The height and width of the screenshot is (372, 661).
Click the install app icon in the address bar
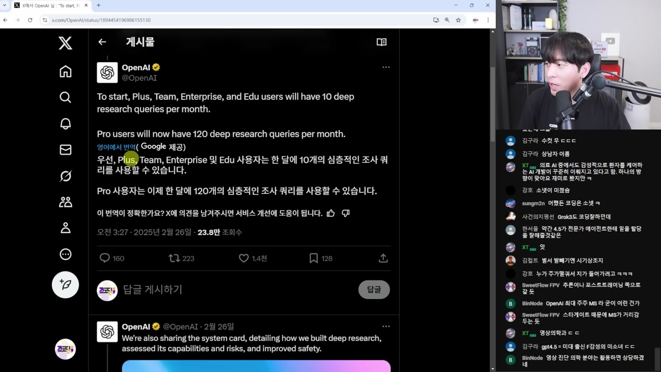click(436, 20)
